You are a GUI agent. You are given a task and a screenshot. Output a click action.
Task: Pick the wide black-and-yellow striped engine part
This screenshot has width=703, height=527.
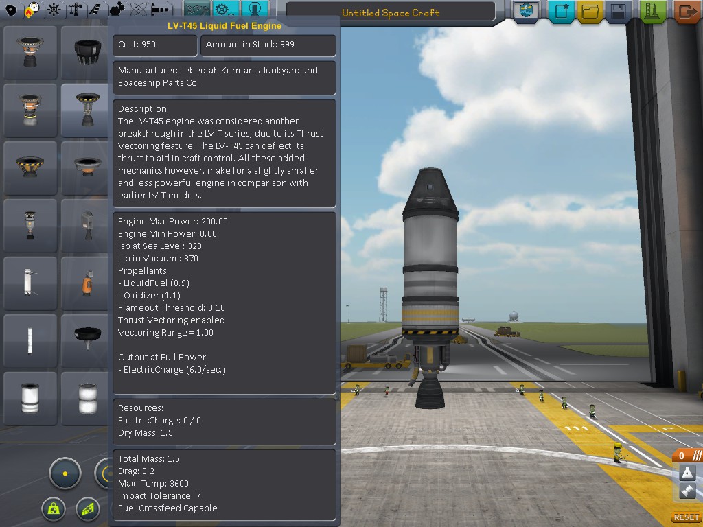click(30, 168)
